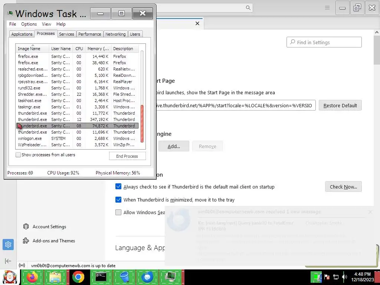Viewport: 380px width, 285px height.
Task: Select the Shredder.exe process row
Action: point(78,94)
